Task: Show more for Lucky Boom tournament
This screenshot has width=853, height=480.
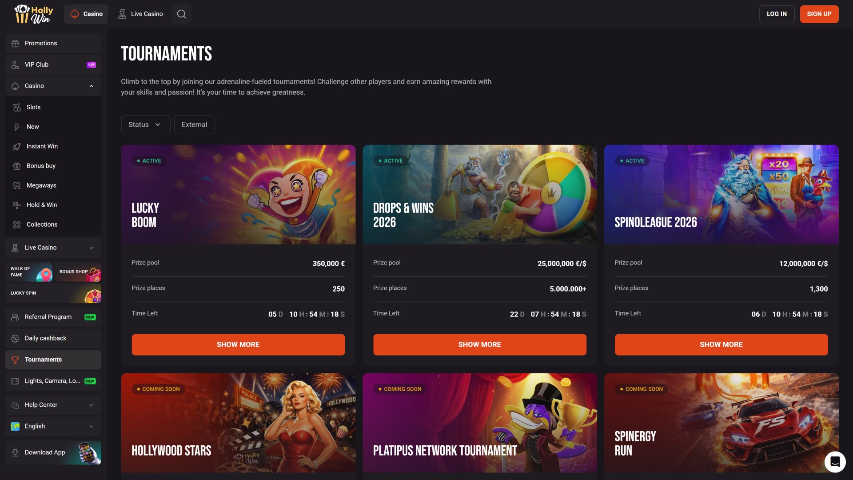Action: point(238,344)
